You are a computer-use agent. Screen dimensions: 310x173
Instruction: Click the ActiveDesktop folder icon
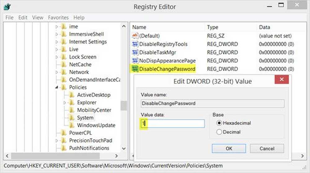pos(72,95)
